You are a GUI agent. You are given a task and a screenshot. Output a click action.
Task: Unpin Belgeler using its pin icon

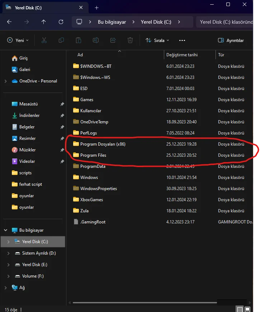[62, 127]
